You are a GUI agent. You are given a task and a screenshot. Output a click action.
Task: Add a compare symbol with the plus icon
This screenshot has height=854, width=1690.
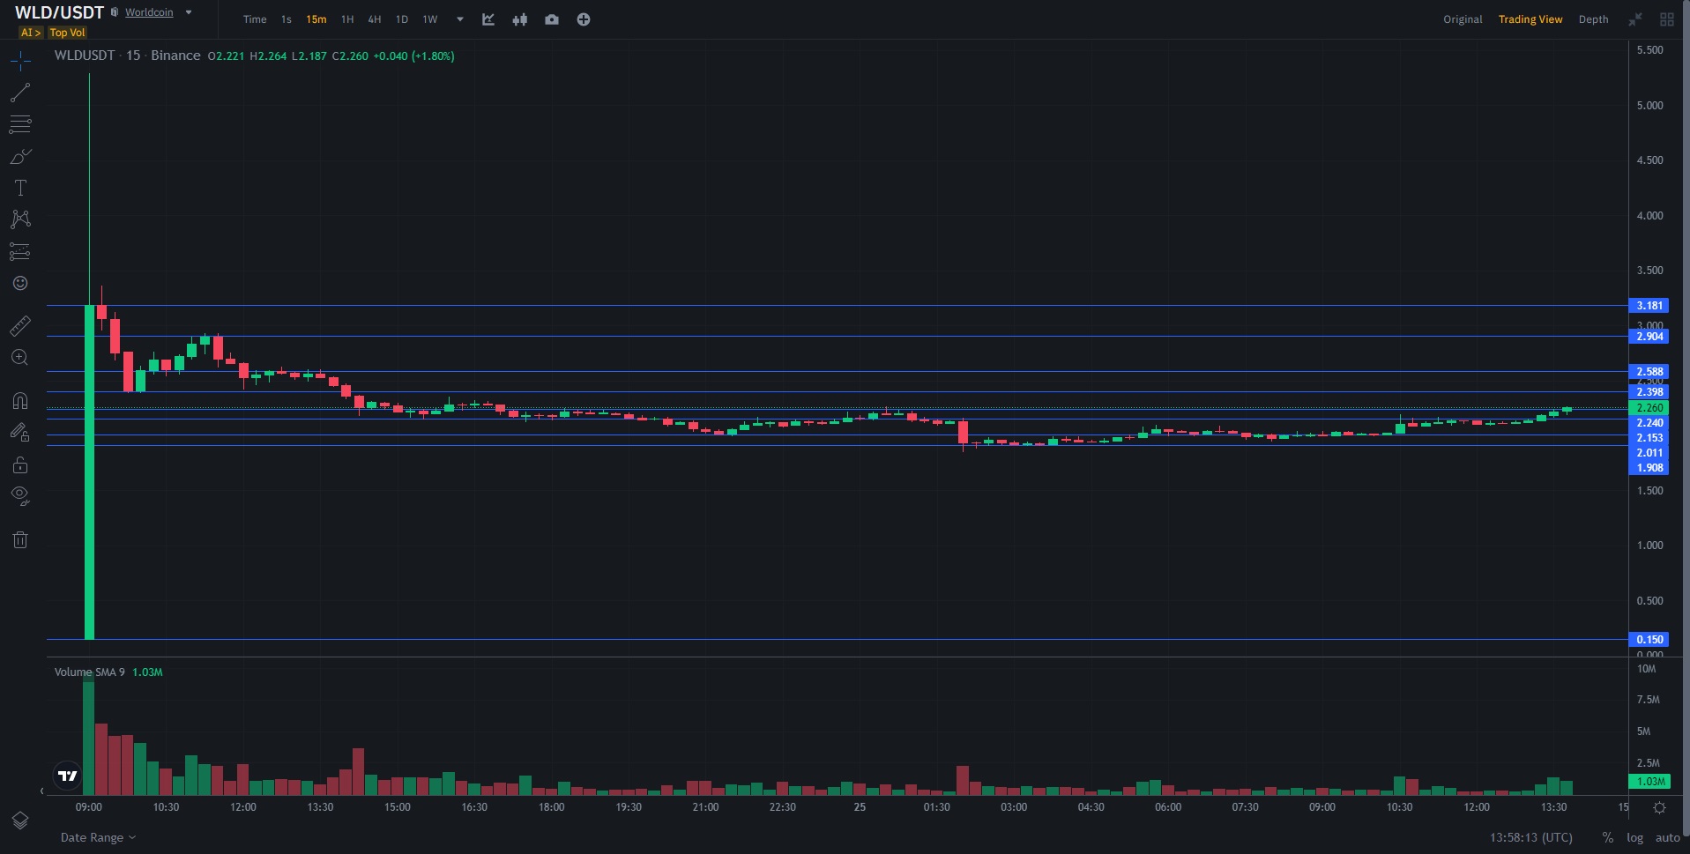point(584,19)
